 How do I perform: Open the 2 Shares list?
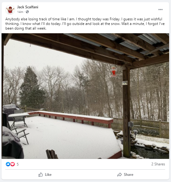[158, 164]
